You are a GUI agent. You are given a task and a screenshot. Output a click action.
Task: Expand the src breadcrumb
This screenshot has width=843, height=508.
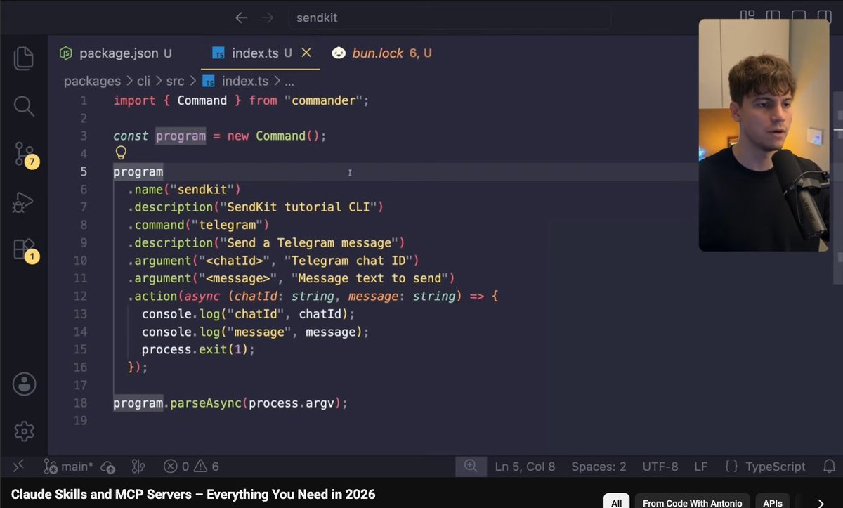175,81
